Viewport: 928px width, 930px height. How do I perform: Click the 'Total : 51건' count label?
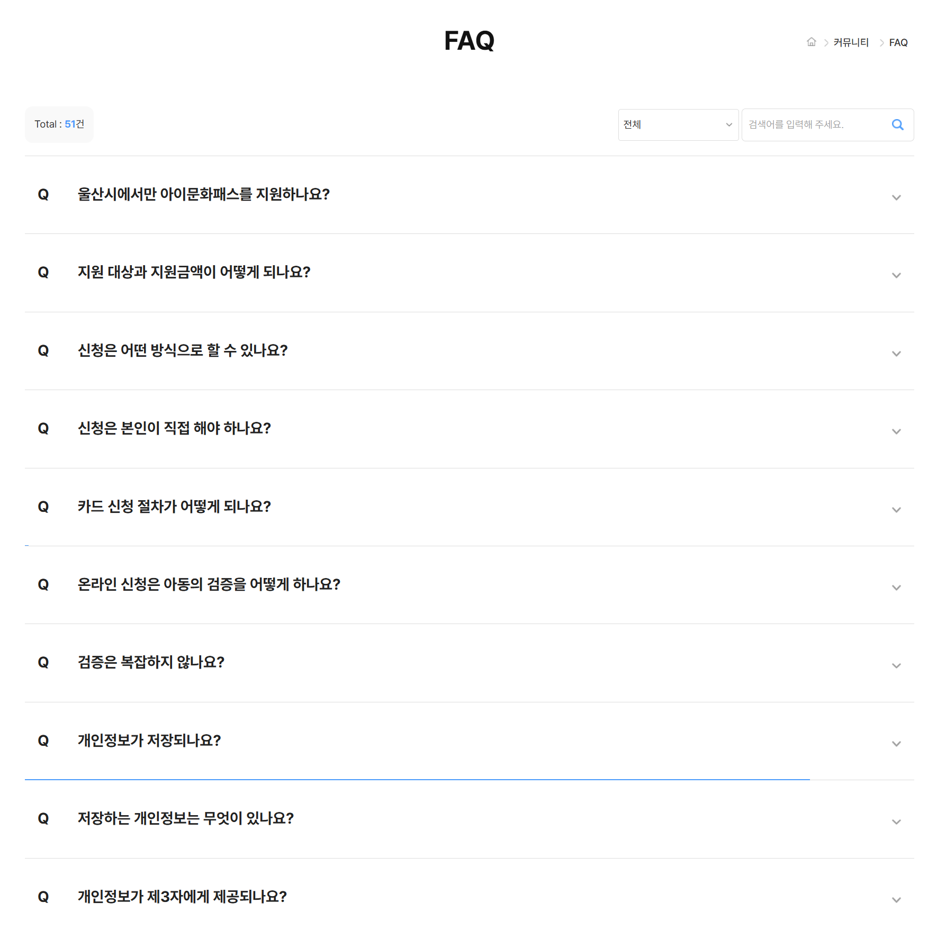pyautogui.click(x=59, y=124)
